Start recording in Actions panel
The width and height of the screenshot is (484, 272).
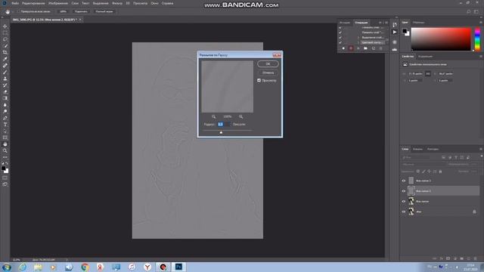tap(351, 48)
